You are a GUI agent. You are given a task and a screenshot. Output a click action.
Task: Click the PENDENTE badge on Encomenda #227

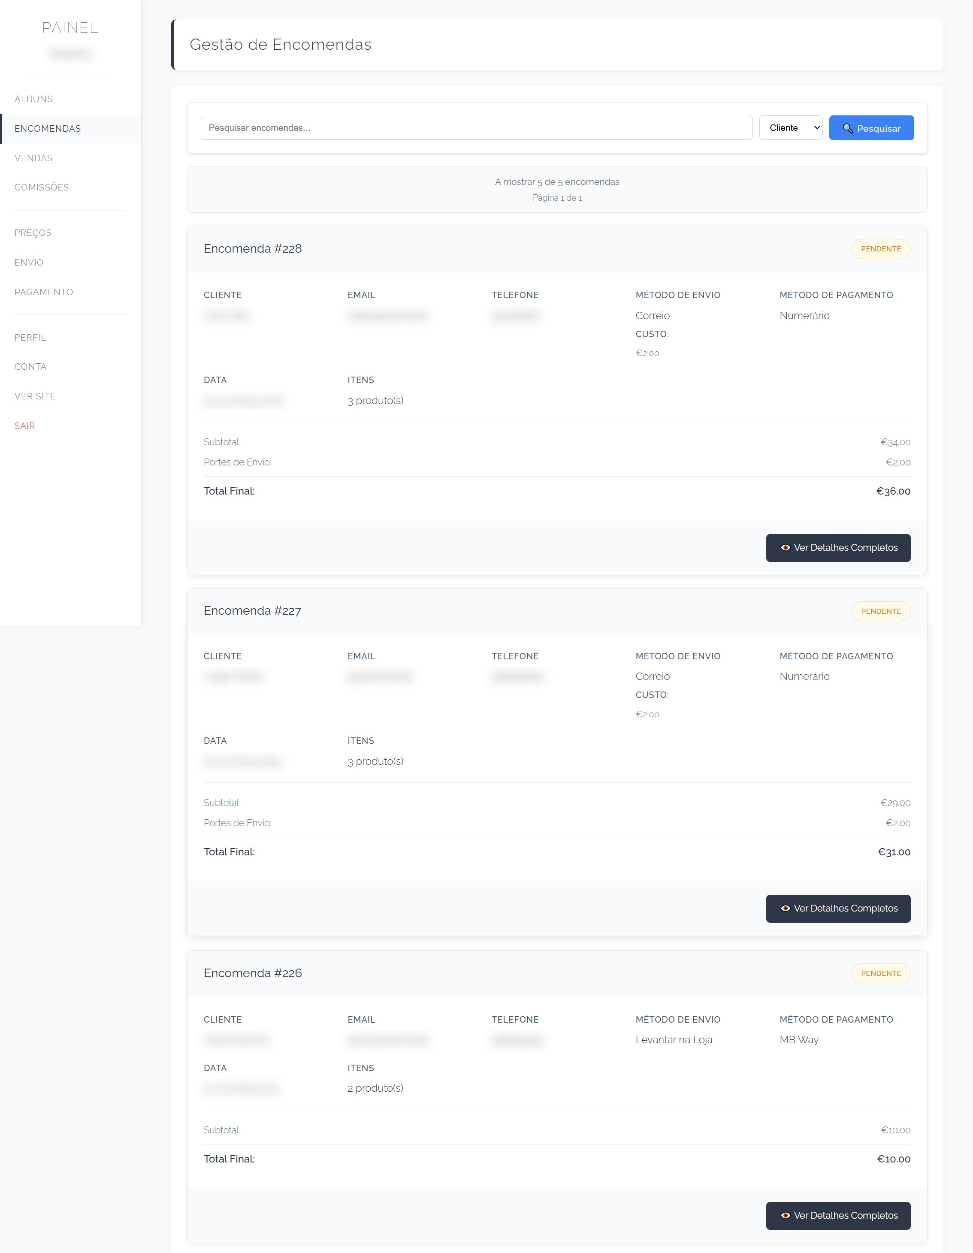[x=881, y=611]
